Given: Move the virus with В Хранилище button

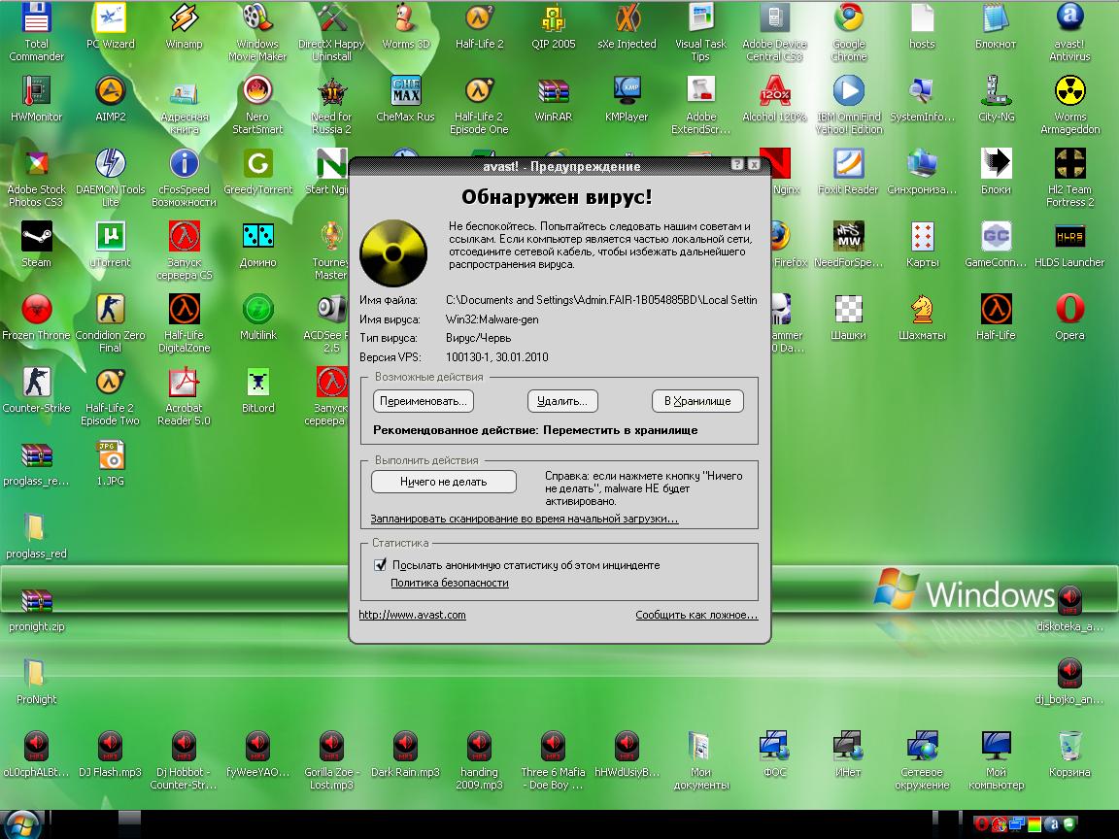Looking at the screenshot, I should pyautogui.click(x=697, y=401).
